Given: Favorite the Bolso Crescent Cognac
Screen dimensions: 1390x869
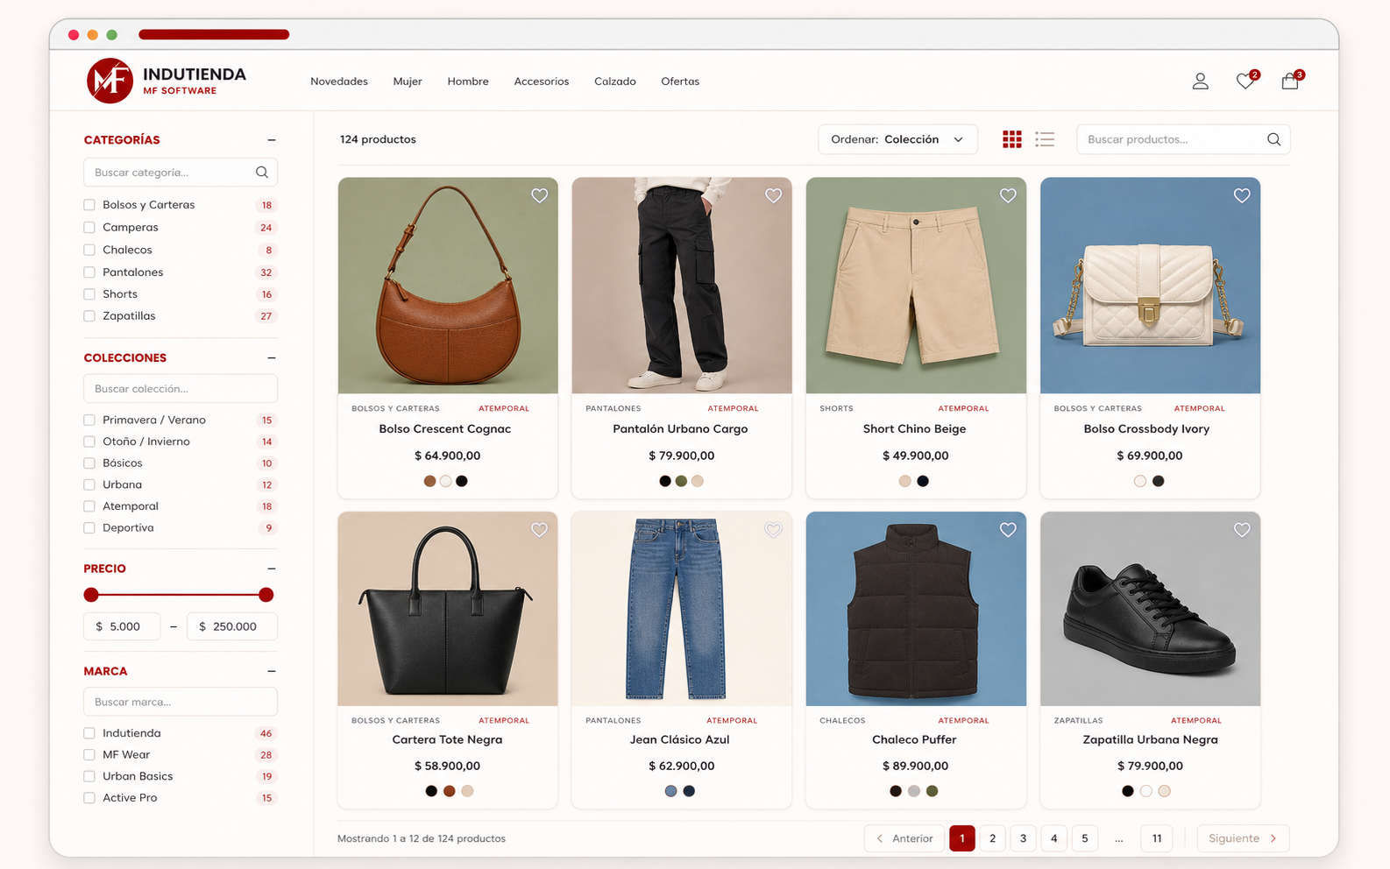Looking at the screenshot, I should [x=539, y=195].
